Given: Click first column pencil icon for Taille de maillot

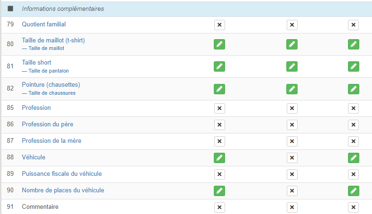Looking at the screenshot, I should [219, 44].
